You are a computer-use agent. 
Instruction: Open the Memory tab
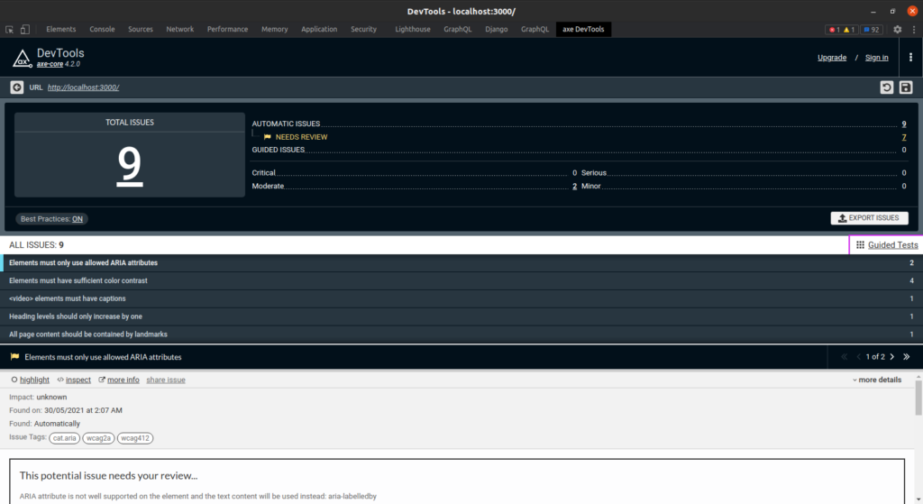point(274,30)
